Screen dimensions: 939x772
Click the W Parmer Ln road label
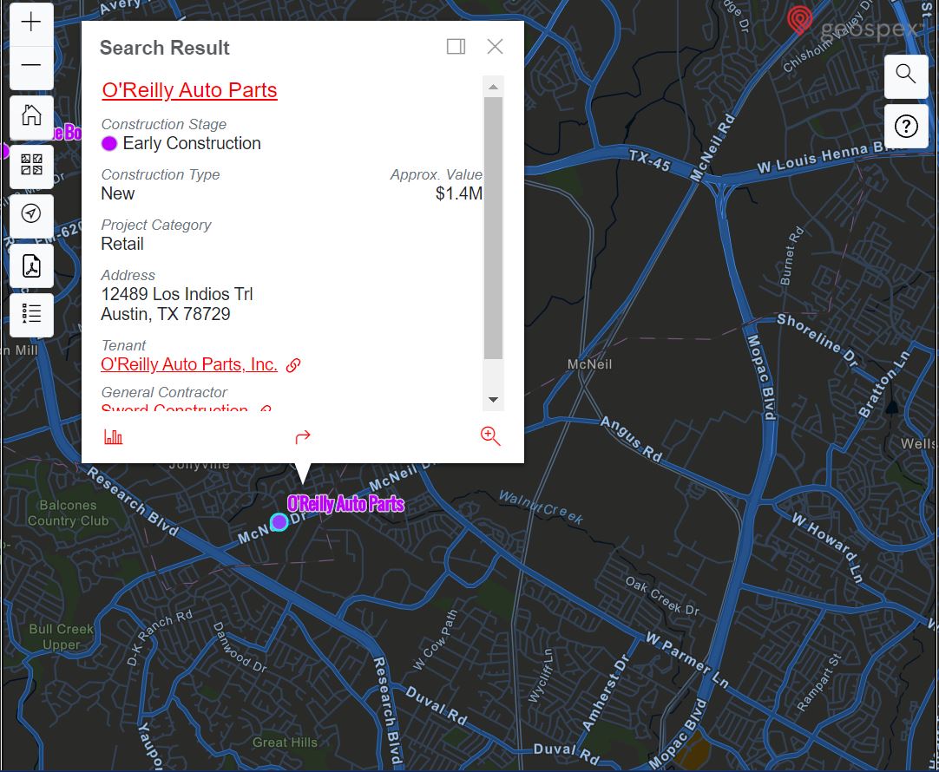click(686, 659)
